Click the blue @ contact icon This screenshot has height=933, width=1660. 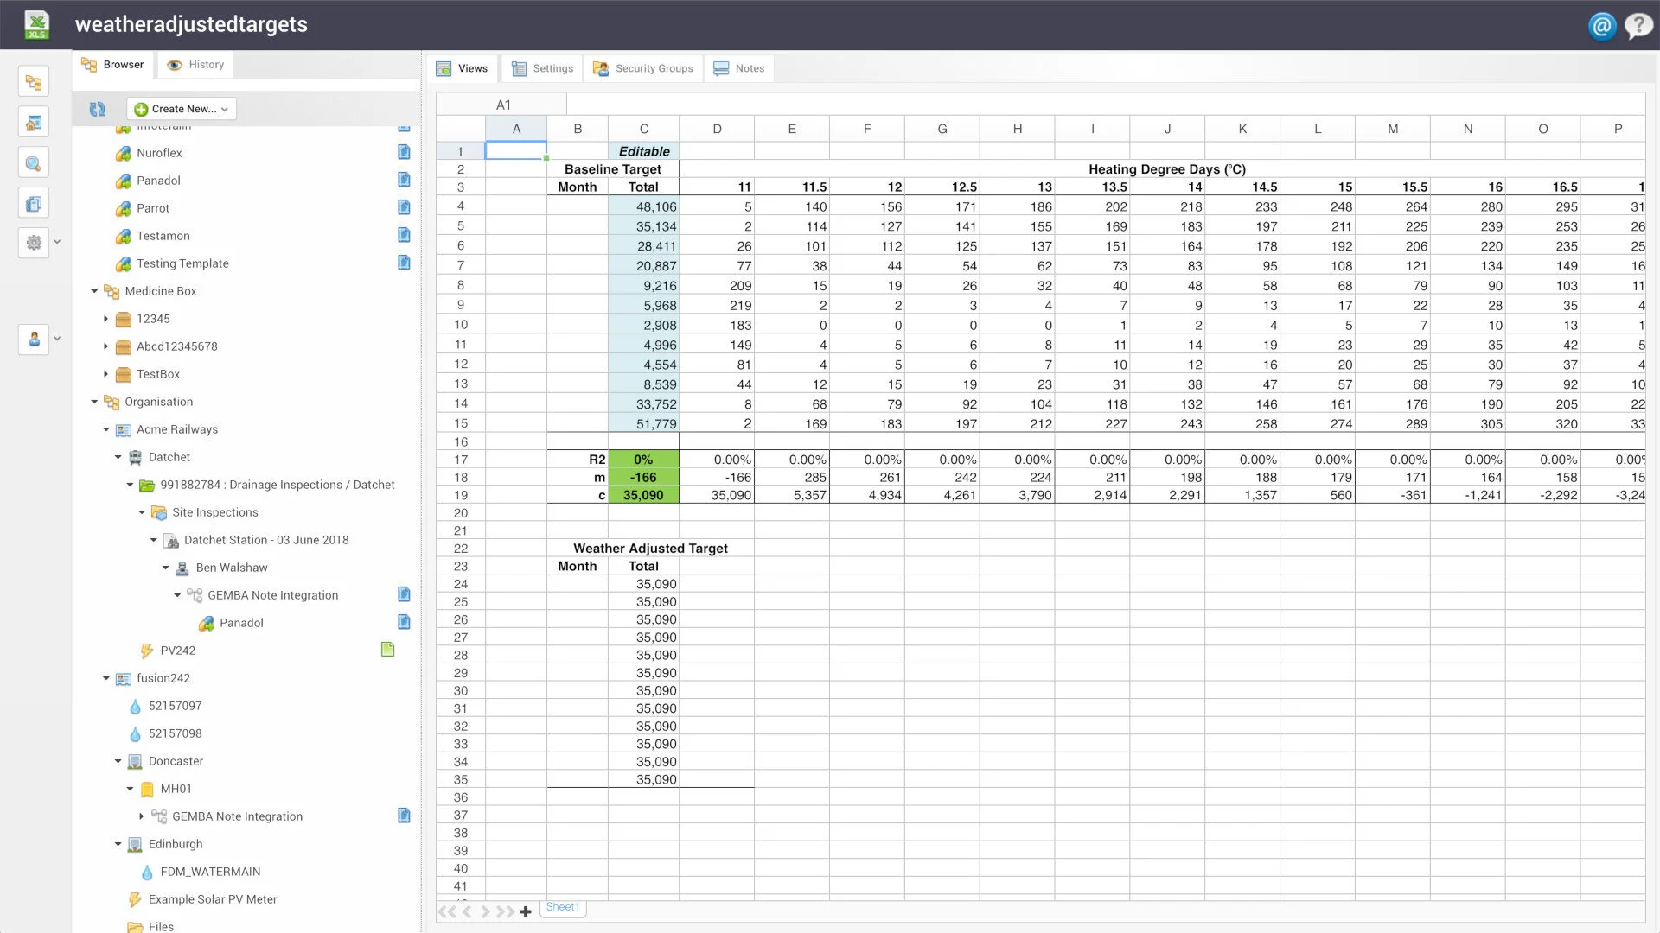1601,26
